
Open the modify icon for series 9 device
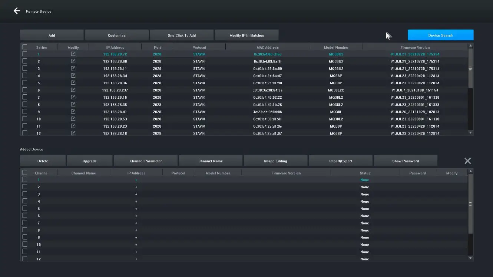click(x=73, y=112)
